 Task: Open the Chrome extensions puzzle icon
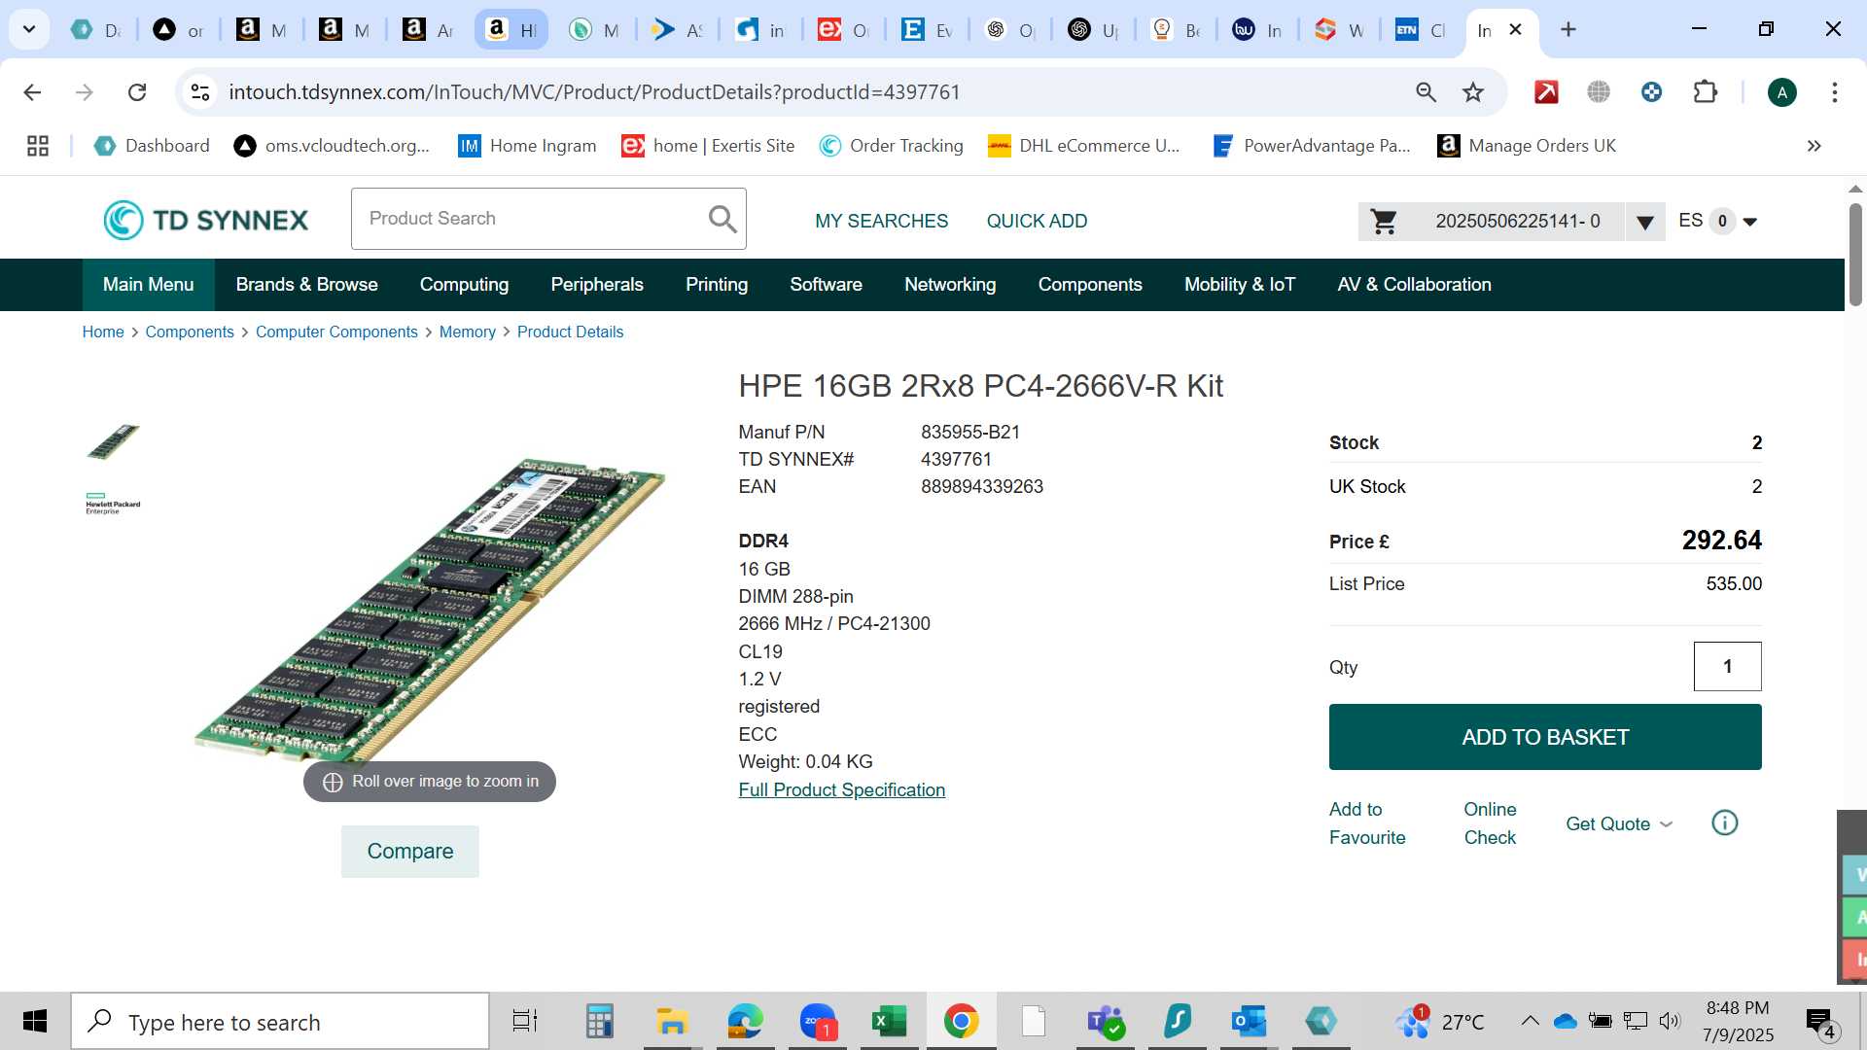(1705, 92)
